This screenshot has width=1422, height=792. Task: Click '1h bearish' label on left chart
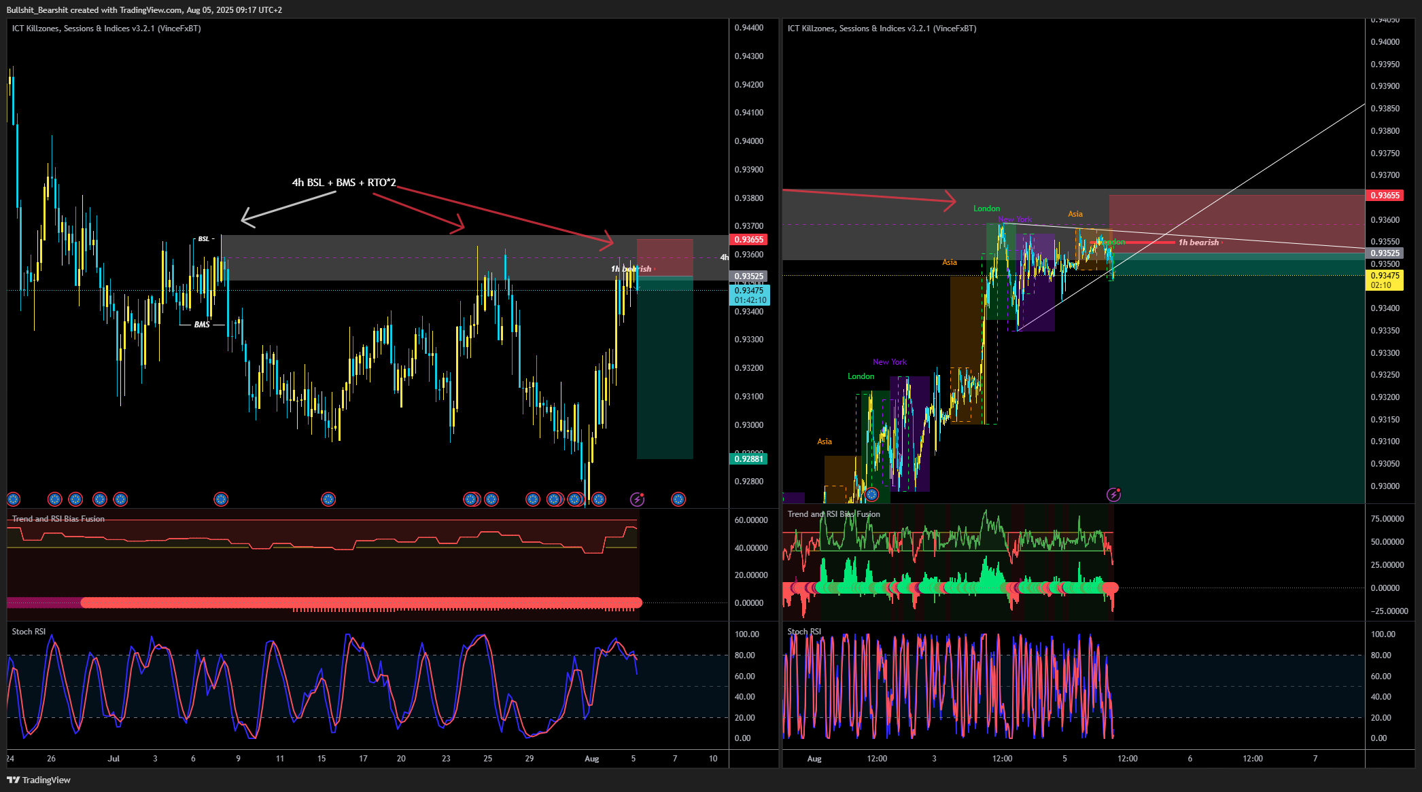[631, 269]
